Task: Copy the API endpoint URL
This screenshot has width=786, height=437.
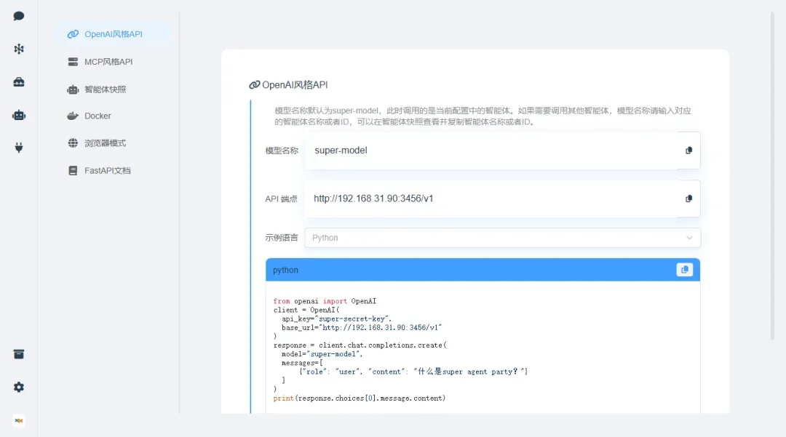Action: [688, 199]
